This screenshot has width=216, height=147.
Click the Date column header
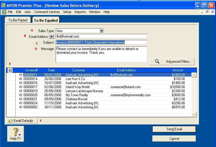click(51, 70)
